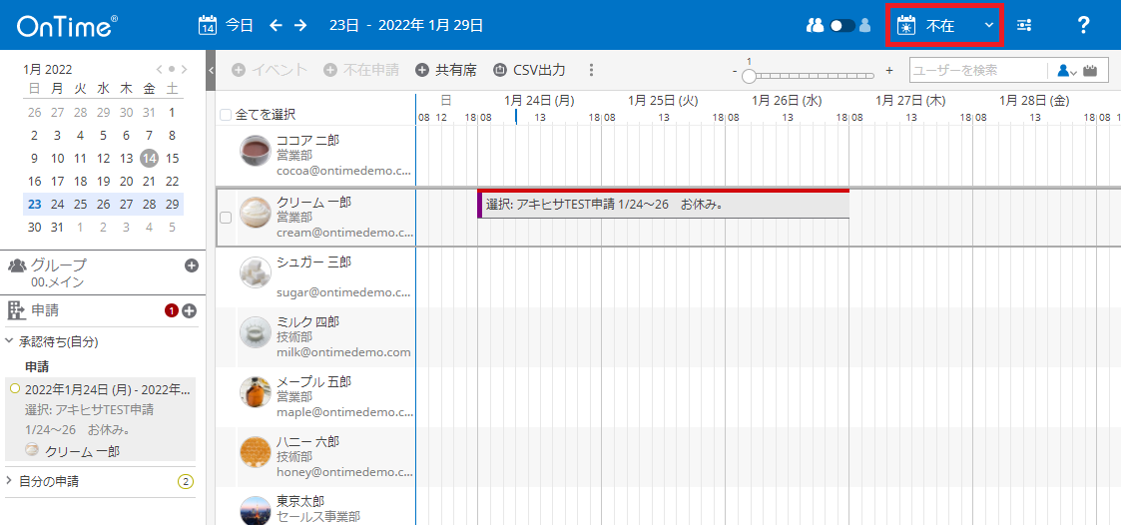Click the 今日 button
1121x525 pixels.
point(240,25)
